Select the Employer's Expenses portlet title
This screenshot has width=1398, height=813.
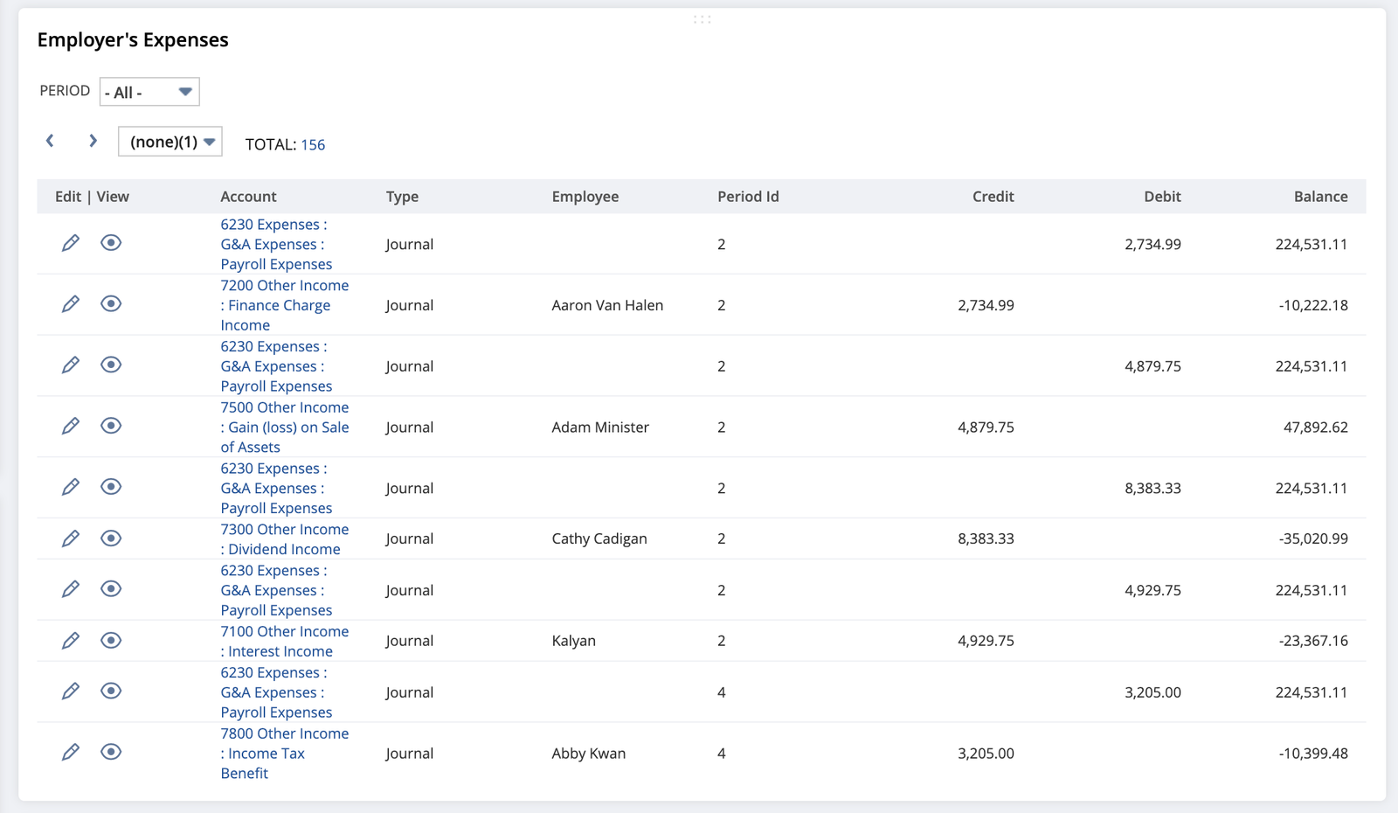coord(133,40)
